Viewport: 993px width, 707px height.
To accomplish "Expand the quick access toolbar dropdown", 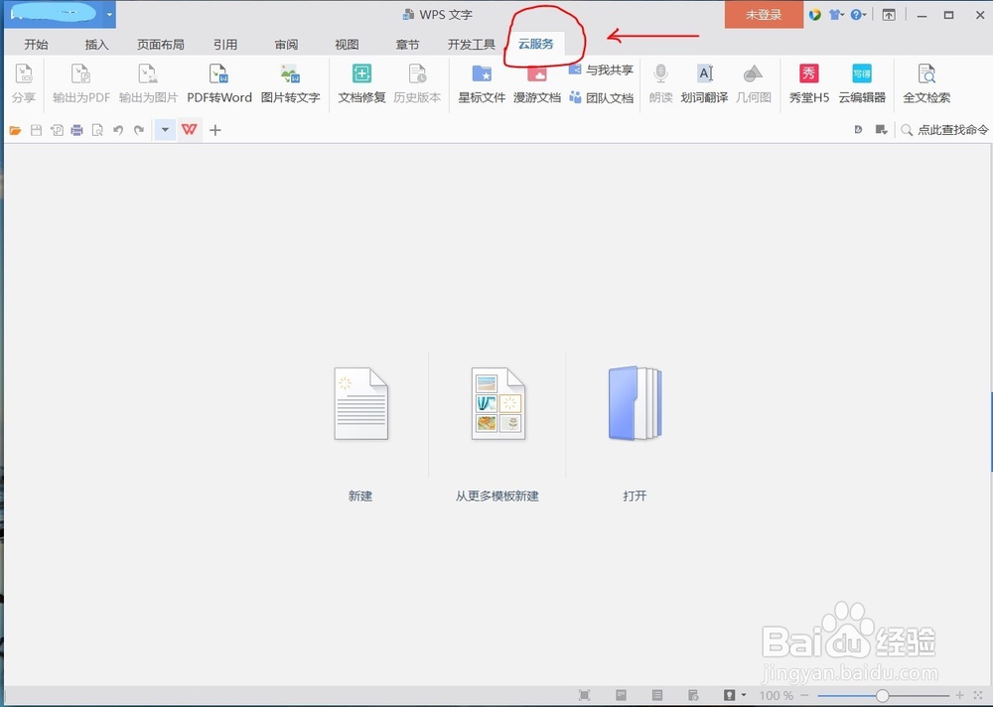I will (165, 130).
